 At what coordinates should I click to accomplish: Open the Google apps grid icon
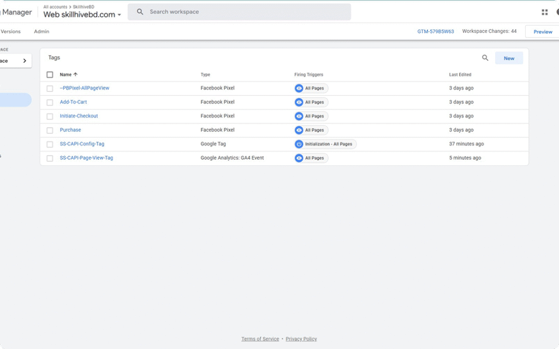pyautogui.click(x=544, y=12)
